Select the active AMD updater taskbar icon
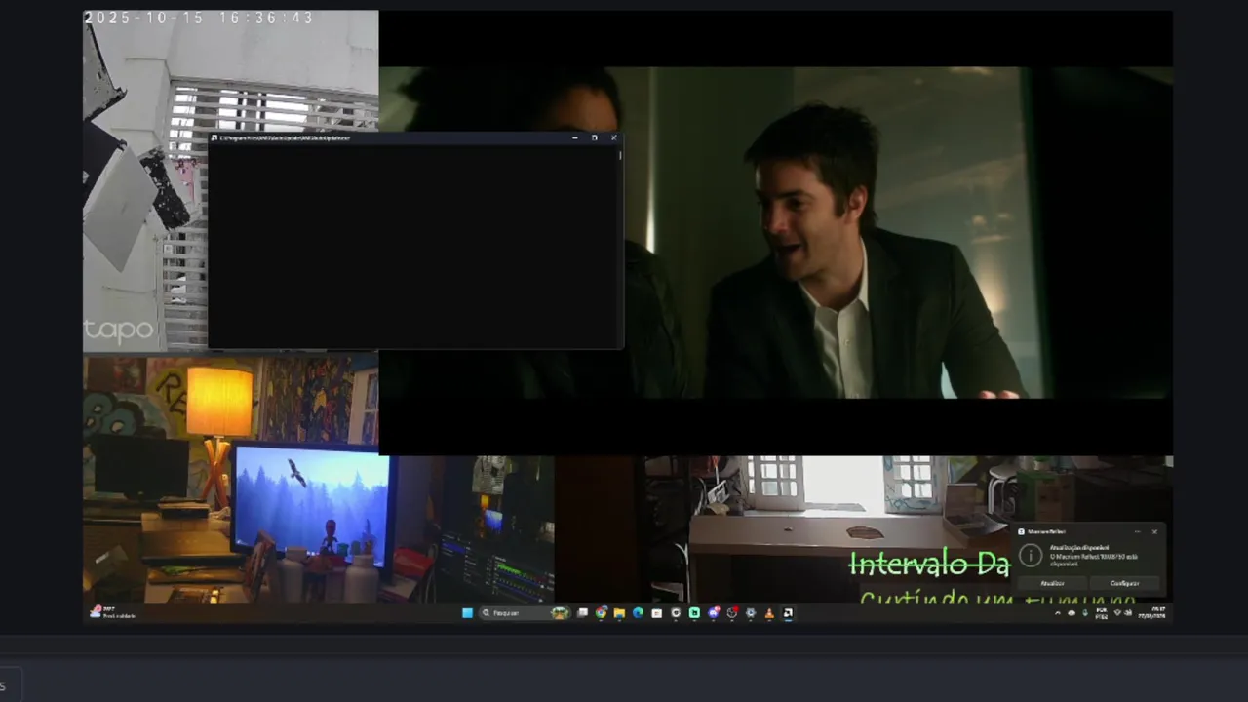This screenshot has width=1248, height=702. (788, 613)
